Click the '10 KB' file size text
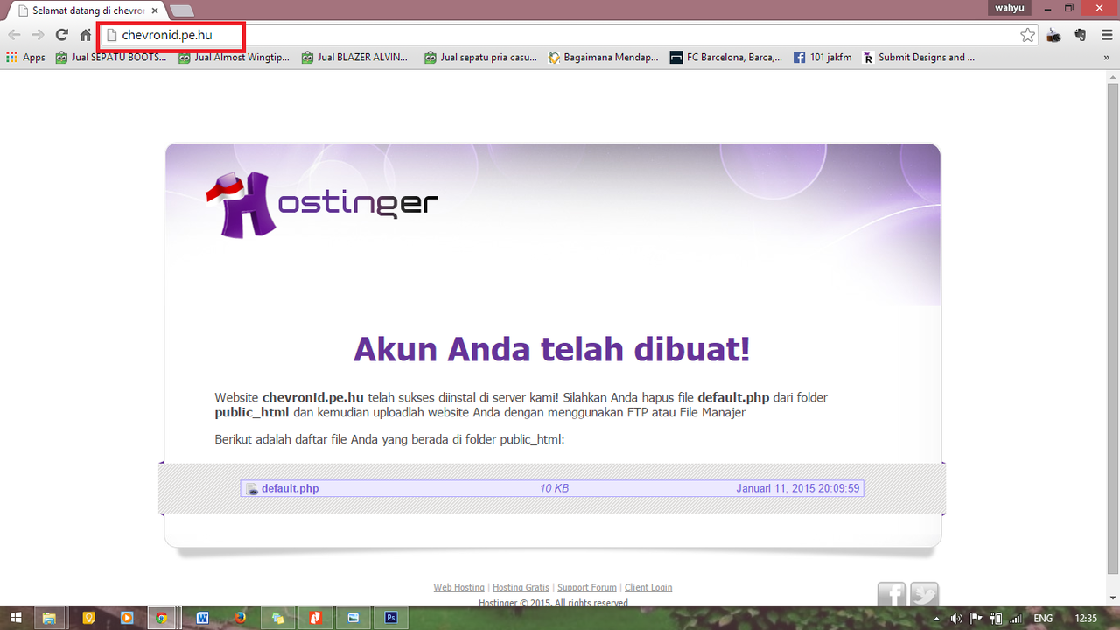1120x630 pixels. point(555,488)
